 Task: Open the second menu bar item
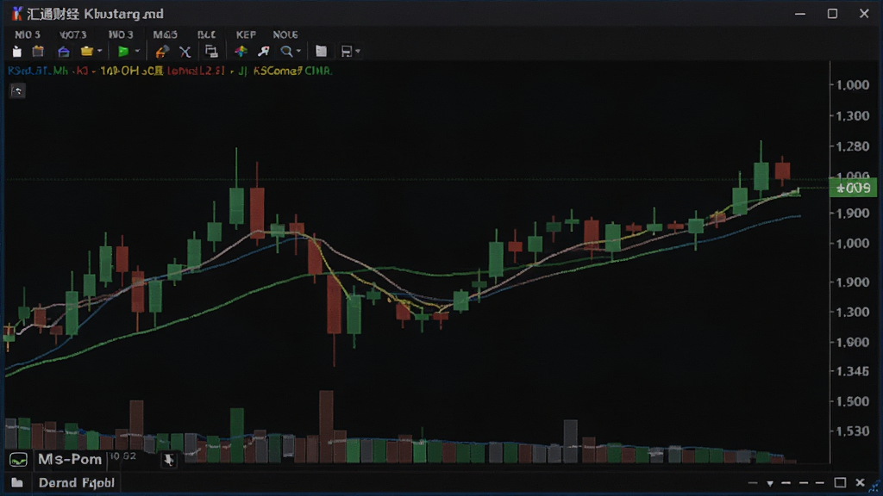point(72,34)
